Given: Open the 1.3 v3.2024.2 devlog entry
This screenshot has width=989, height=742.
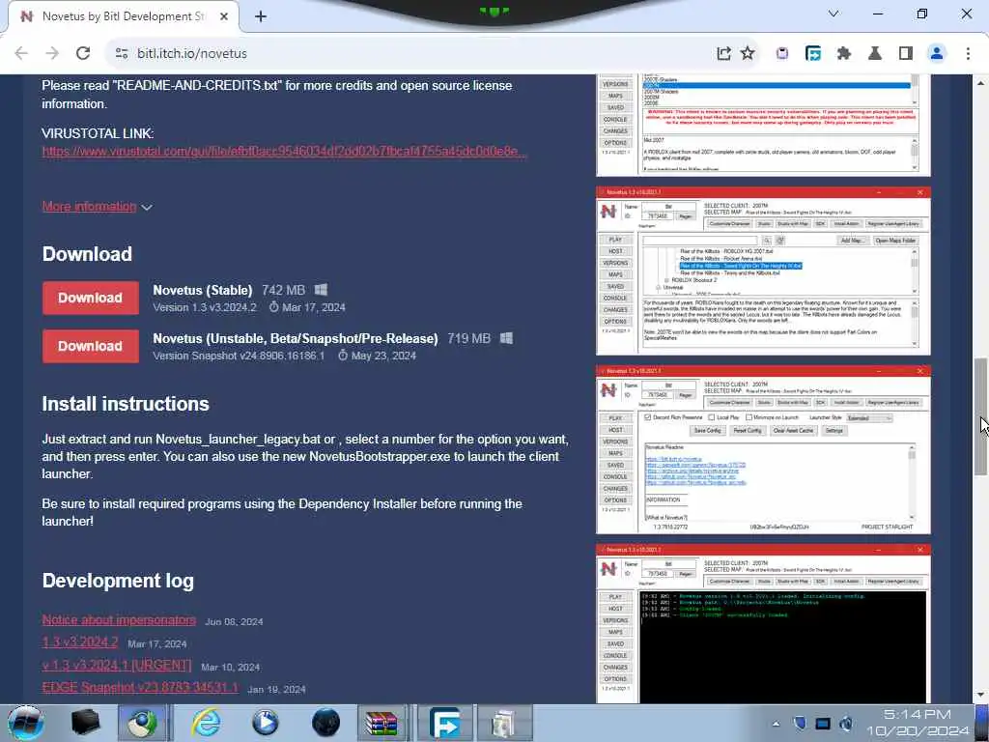Looking at the screenshot, I should 80,642.
